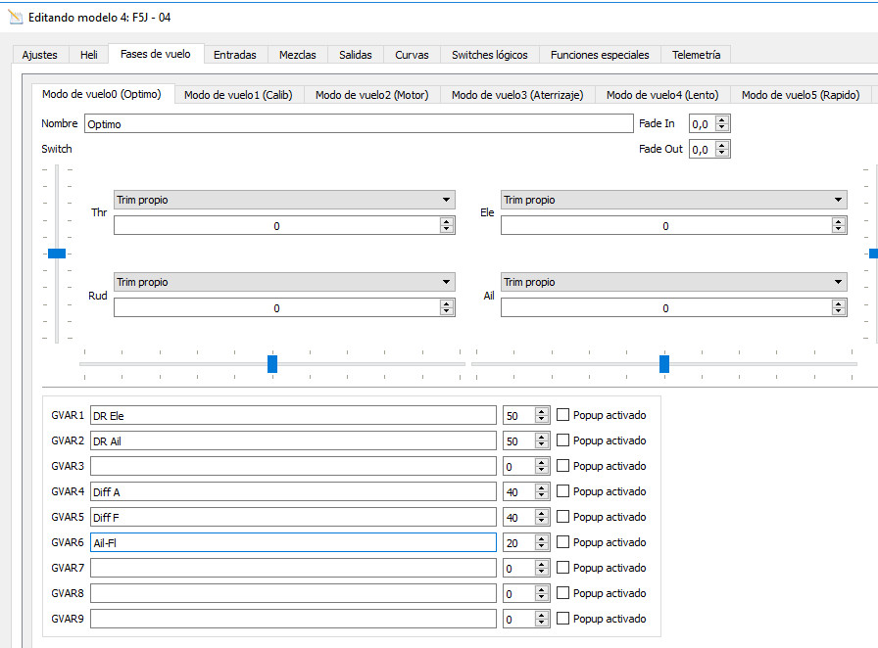Open the Mezclas tab
878x648 pixels.
point(297,55)
